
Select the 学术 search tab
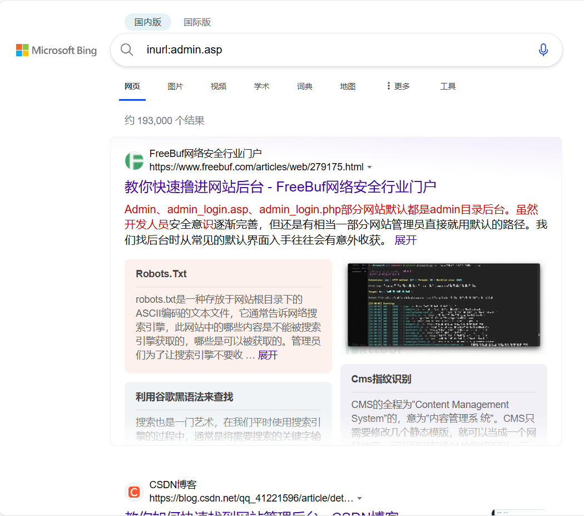(x=261, y=86)
